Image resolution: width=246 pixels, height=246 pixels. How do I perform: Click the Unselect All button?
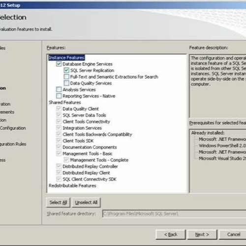click(86, 203)
